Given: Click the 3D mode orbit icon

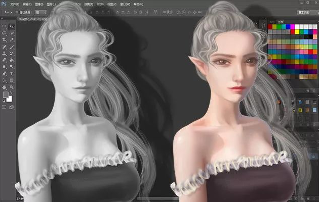Looking at the screenshot, I should coord(179,12).
